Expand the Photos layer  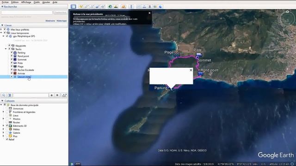(3, 119)
